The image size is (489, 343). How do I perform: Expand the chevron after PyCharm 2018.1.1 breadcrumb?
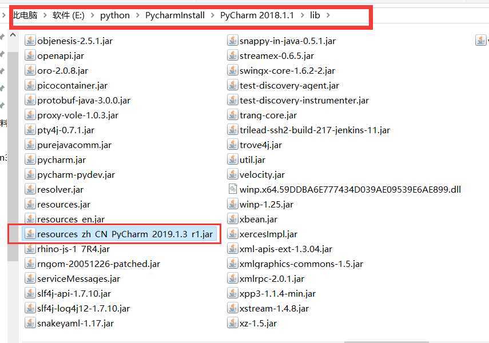(302, 15)
